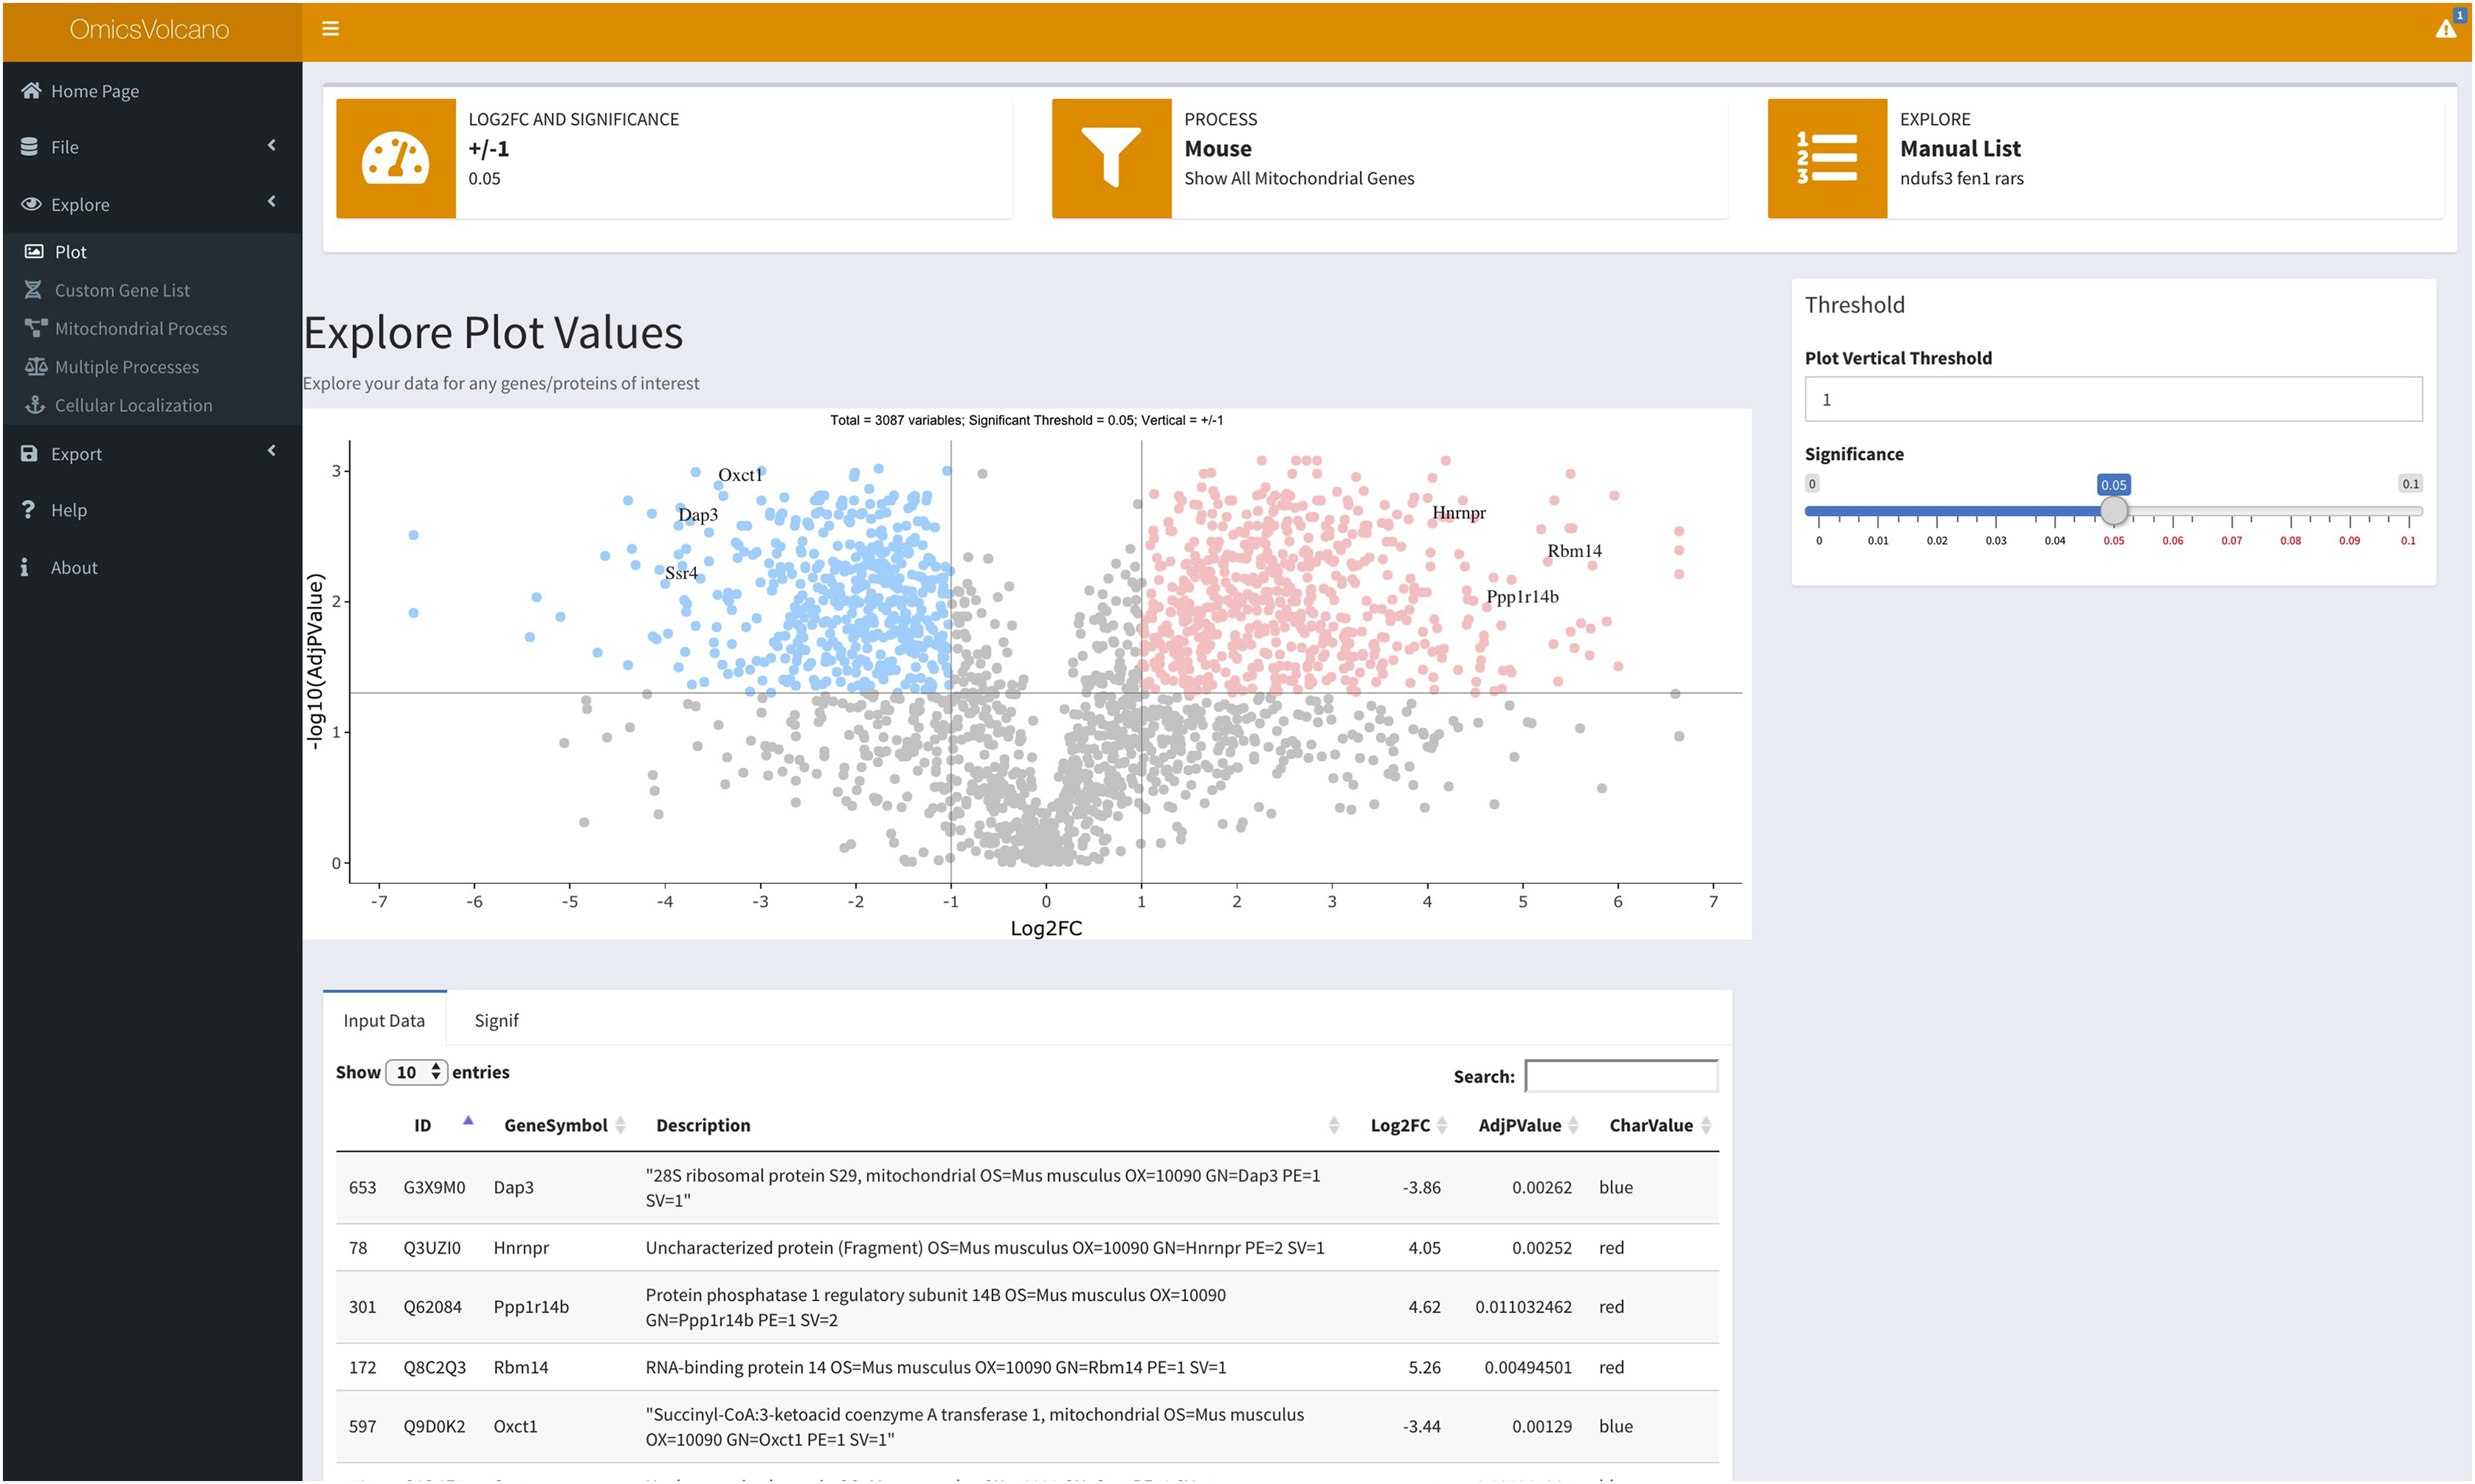Screen dimensions: 2475x1484
Task: Open Multiple Processes page
Action: (126, 367)
